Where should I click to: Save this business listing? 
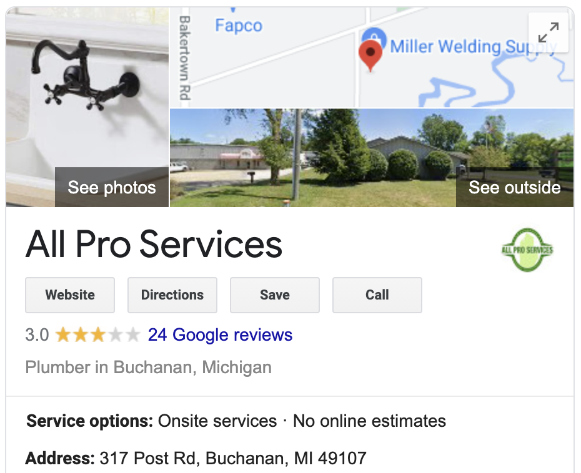pyautogui.click(x=274, y=295)
